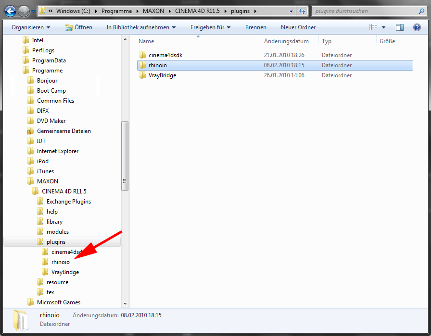This screenshot has width=431, height=336.
Task: Click the tree scrollbar up arrow
Action: (x=125, y=40)
